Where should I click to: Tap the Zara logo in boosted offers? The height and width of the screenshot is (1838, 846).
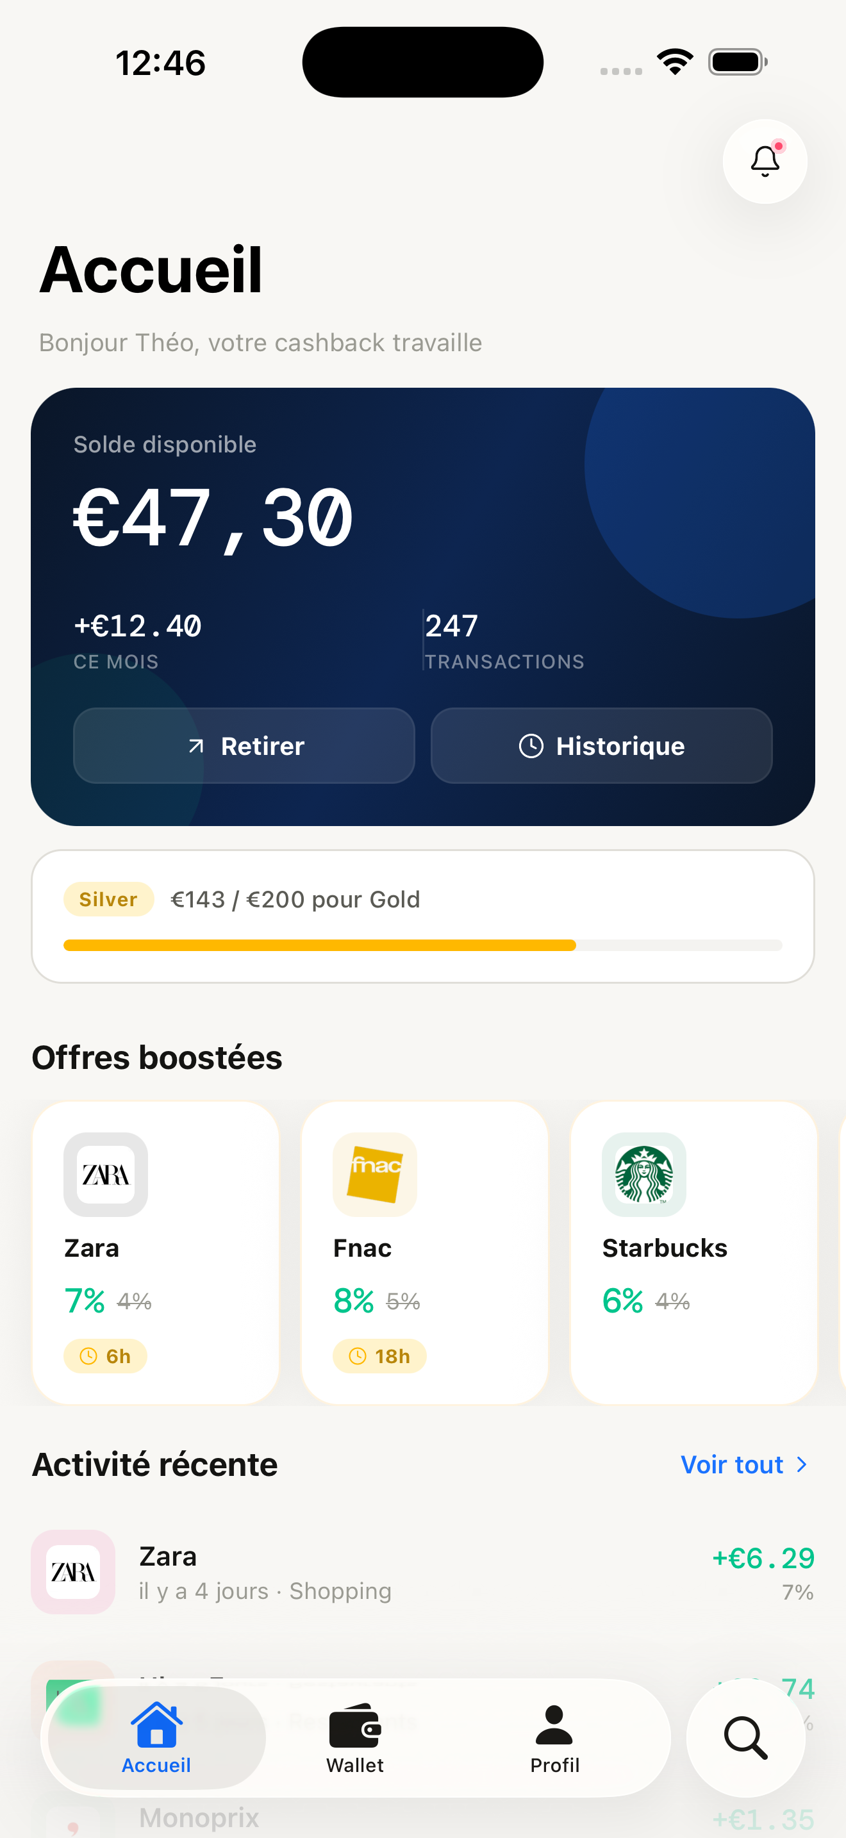click(106, 1175)
